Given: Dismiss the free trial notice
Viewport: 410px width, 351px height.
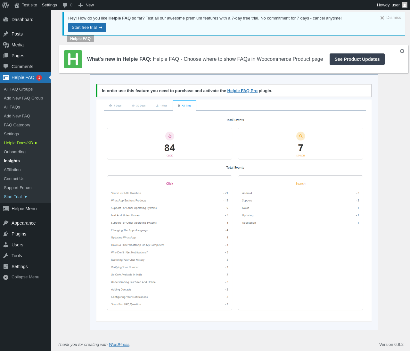Looking at the screenshot, I should coord(390,18).
